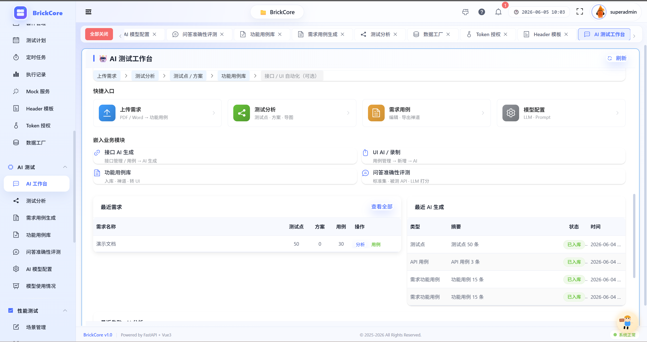Click the BrickCore logo icon
The image size is (647, 342).
(x=20, y=13)
